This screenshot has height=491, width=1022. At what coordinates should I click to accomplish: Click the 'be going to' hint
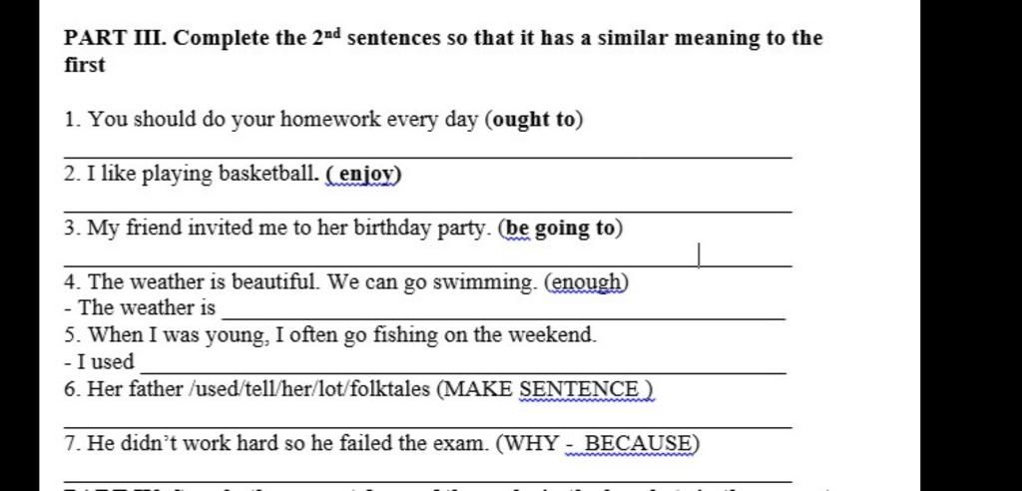[561, 229]
